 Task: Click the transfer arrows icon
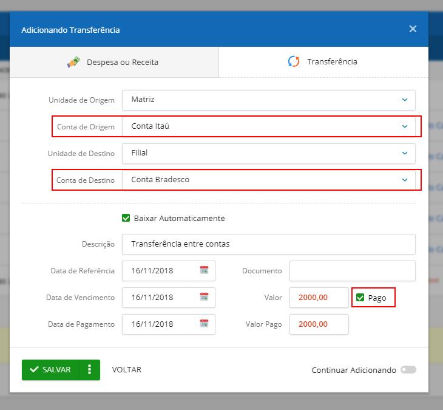tap(294, 61)
